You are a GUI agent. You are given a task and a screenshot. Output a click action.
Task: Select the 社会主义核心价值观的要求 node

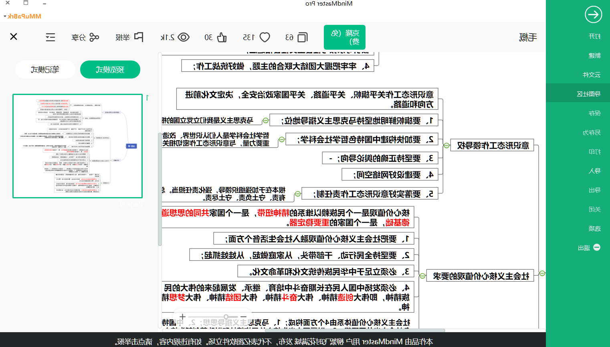click(x=481, y=276)
